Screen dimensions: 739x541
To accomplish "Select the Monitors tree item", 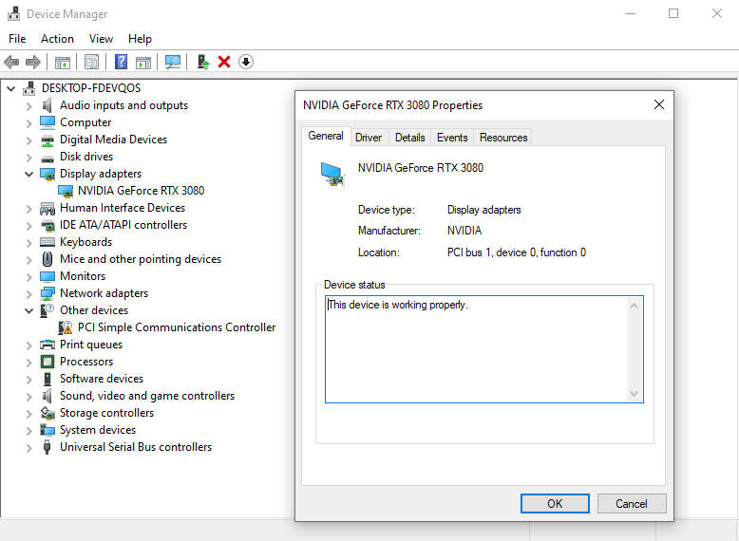I will point(83,276).
